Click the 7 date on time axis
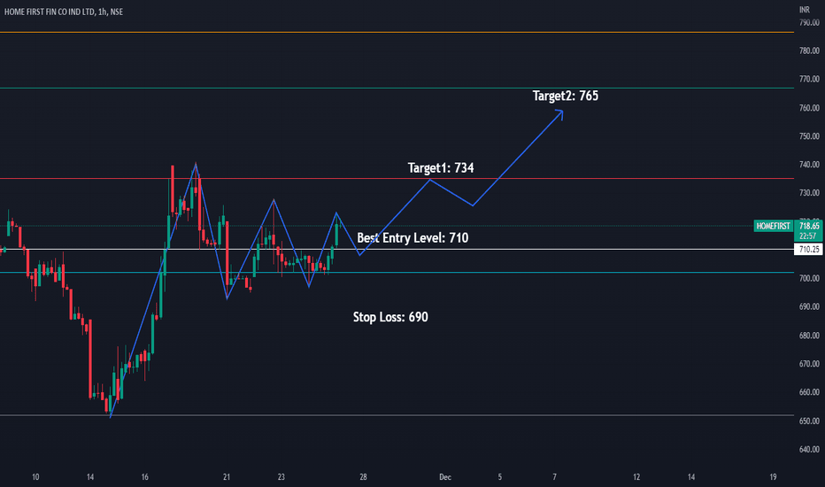825x487 pixels. [x=554, y=477]
